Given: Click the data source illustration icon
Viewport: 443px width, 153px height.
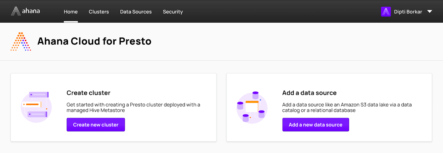Looking at the screenshot, I should point(252,108).
